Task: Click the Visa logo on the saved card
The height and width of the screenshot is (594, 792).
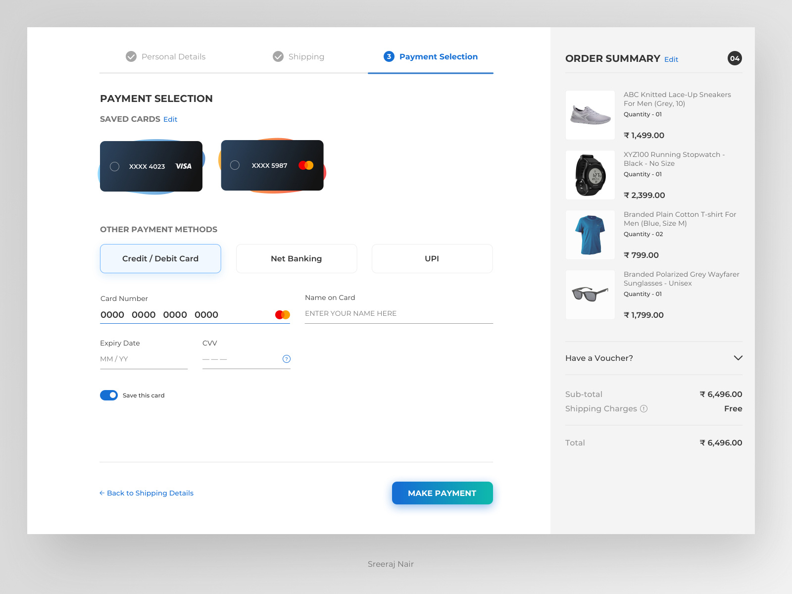Action: coord(183,166)
